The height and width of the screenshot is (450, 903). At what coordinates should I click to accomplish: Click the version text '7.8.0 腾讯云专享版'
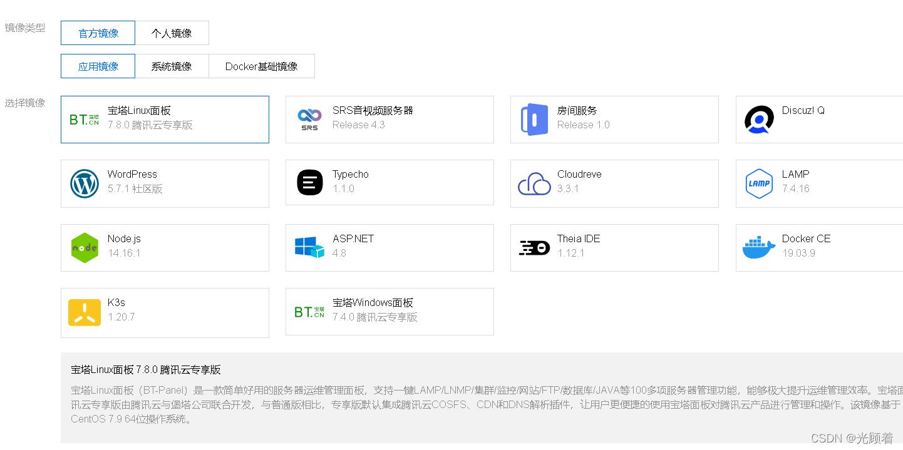point(150,125)
